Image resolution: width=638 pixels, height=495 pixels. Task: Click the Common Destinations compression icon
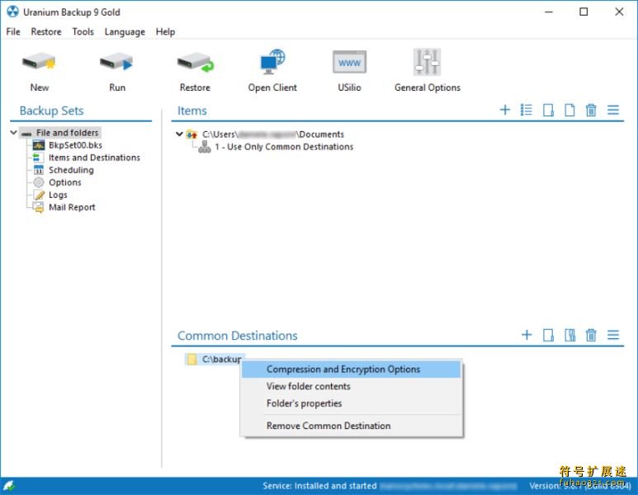point(569,335)
